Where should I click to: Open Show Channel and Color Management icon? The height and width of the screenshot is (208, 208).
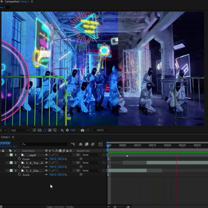click(62, 130)
